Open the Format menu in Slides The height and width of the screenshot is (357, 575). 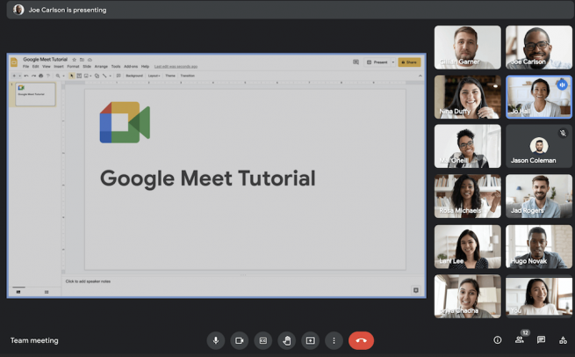point(73,67)
